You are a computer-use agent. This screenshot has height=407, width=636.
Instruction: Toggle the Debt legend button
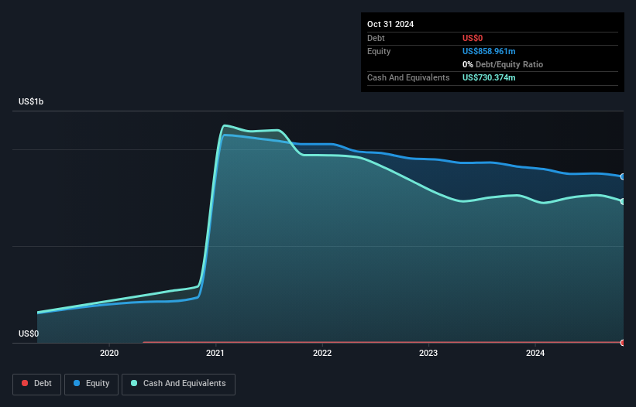coord(37,384)
